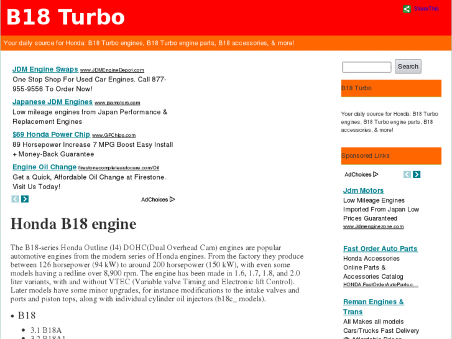This screenshot has width=452, height=339.
Task: Click sidebar AdChoices label
Action: pos(357,175)
